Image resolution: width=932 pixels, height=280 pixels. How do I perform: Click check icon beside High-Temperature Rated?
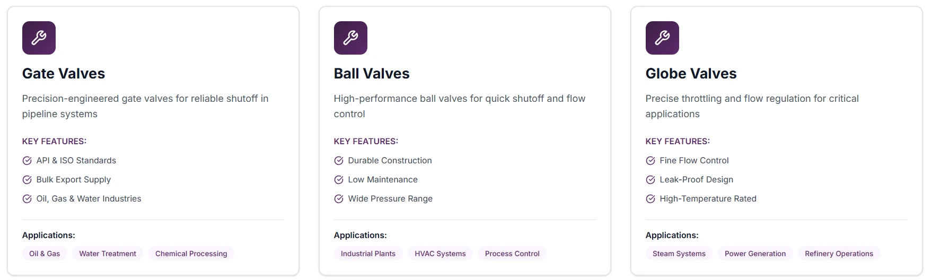650,199
